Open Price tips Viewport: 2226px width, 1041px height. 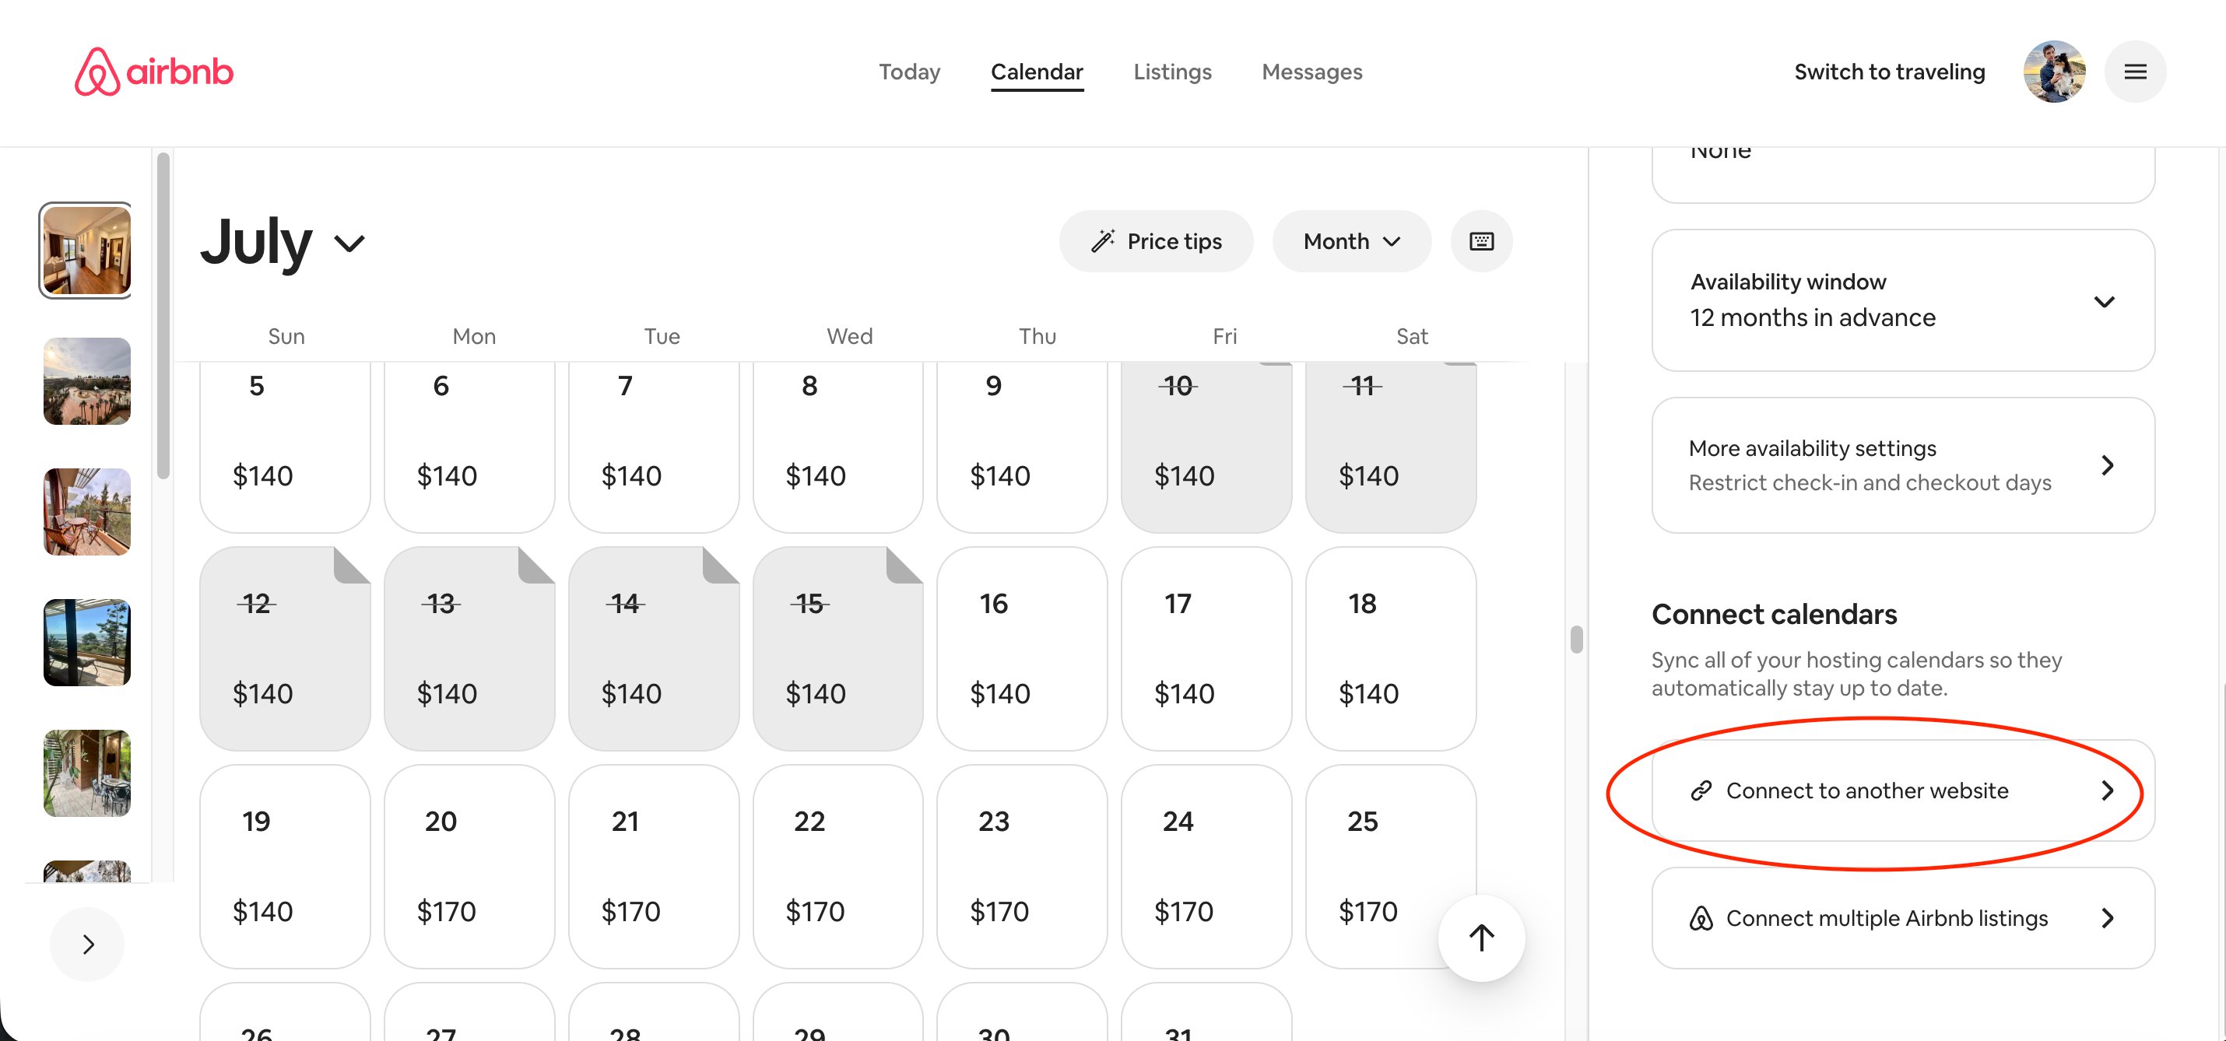point(1155,241)
